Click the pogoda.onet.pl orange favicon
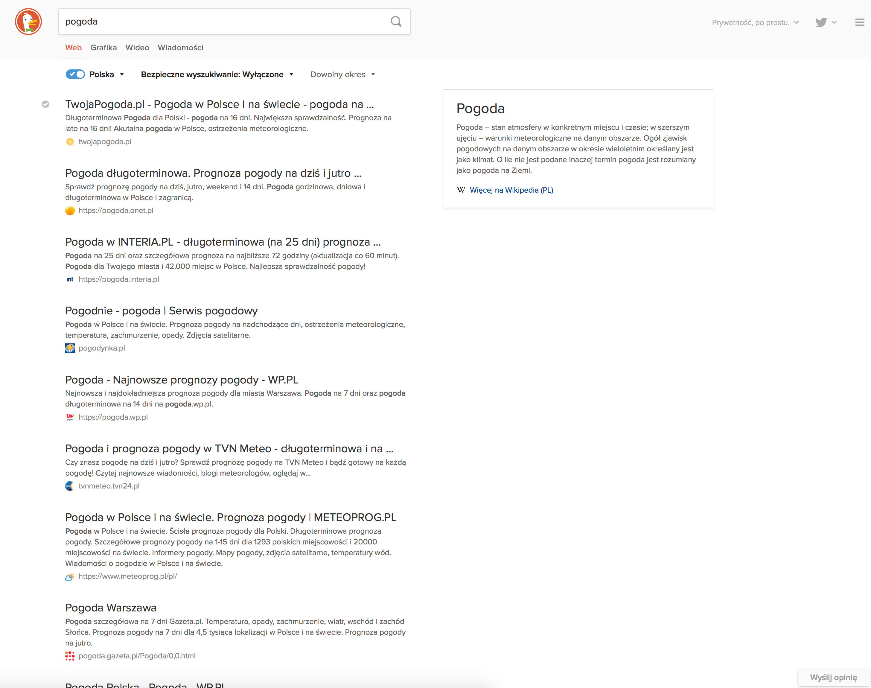Screen dimensions: 871x688 [70, 211]
